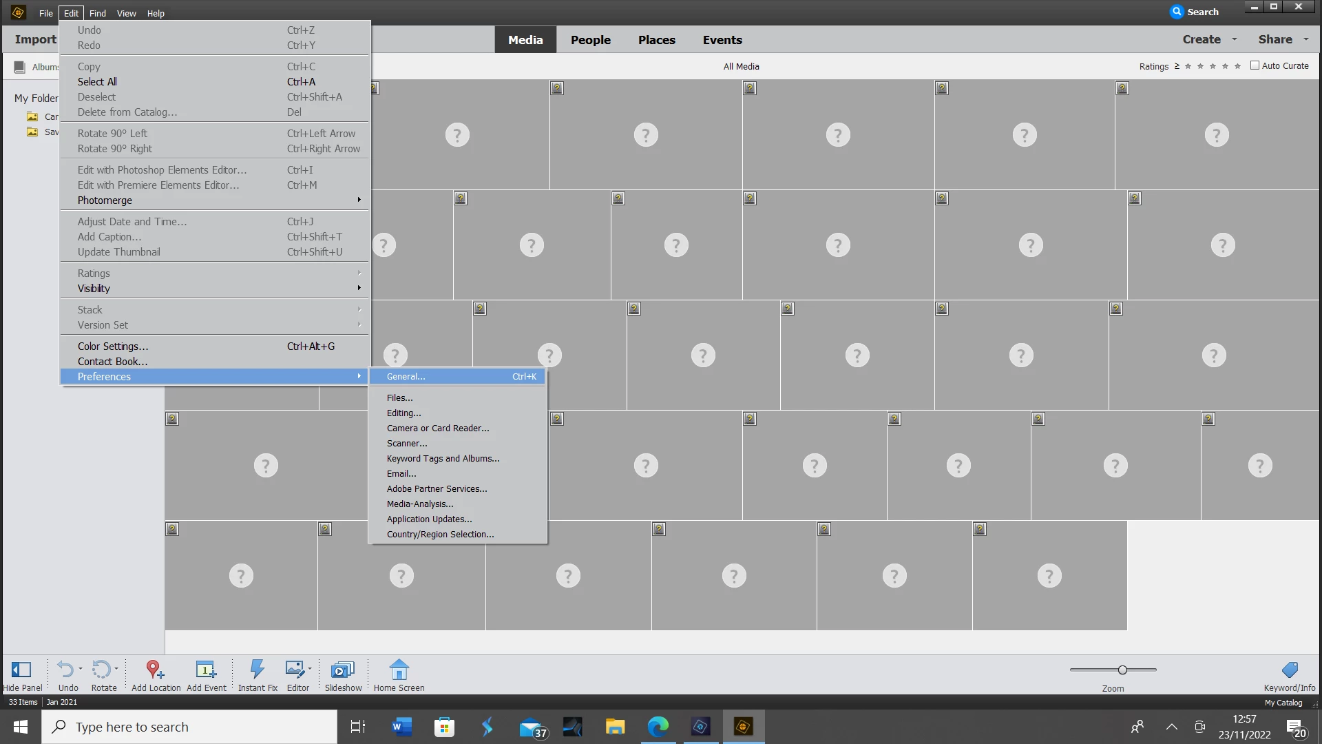Screen dimensions: 1322x744
Task: Click the Rotate icon in taskbar
Action: pyautogui.click(x=101, y=670)
